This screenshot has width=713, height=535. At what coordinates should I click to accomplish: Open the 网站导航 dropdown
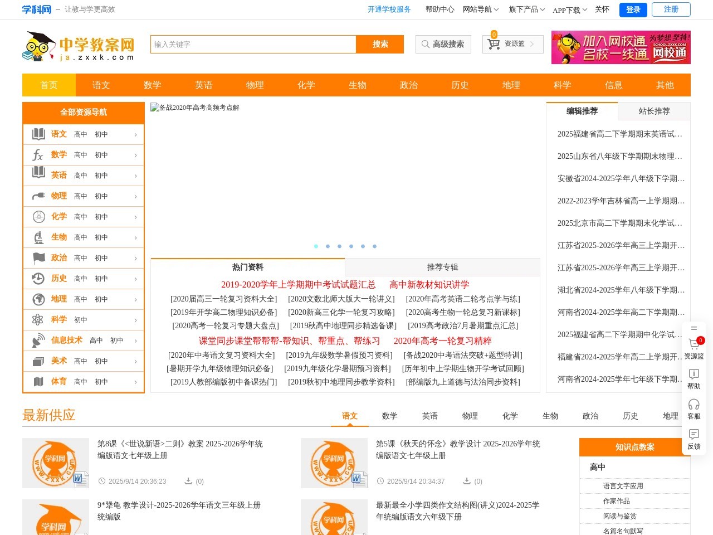pos(480,9)
